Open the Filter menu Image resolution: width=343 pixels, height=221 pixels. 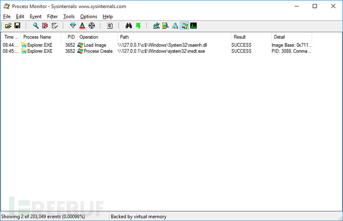(x=52, y=16)
